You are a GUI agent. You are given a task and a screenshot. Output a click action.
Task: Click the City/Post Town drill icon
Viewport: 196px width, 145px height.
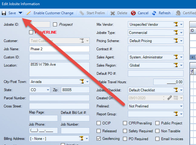point(82,81)
